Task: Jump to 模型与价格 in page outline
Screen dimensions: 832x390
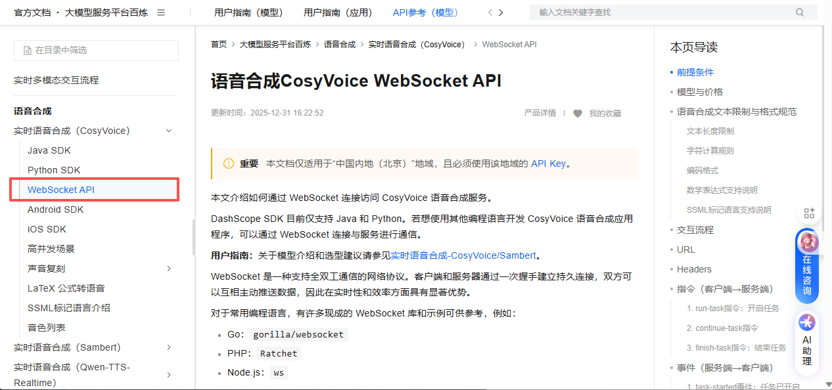Action: (x=700, y=92)
